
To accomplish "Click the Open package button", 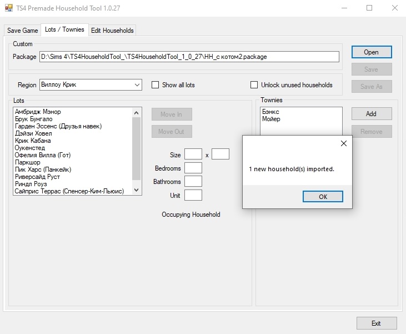I will click(x=371, y=52).
